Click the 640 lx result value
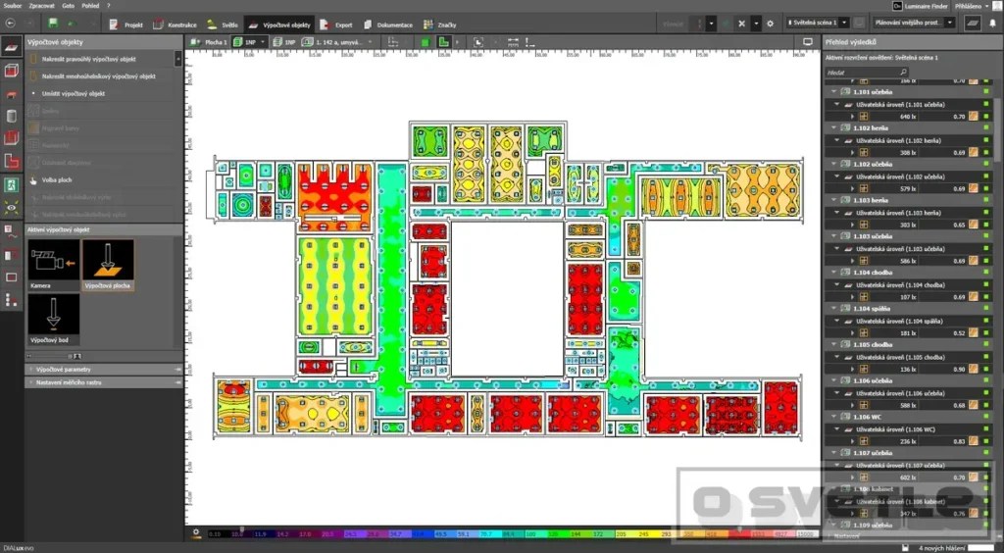The image size is (1004, 553). 909,117
